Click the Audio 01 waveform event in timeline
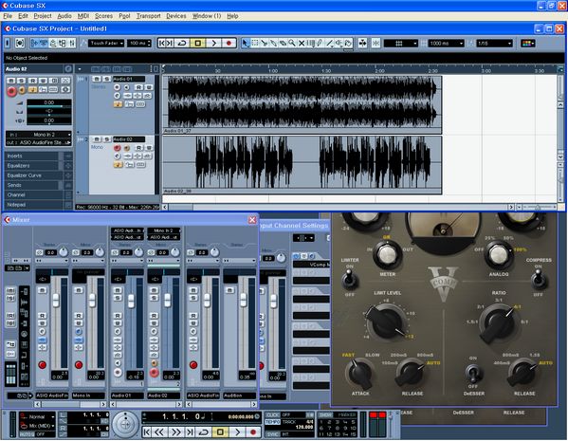 (x=302, y=104)
